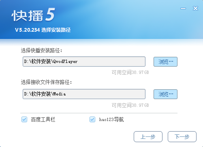Click the V5.20.234 version number
Image resolution: width=203 pixels, height=147 pixels.
coord(28,30)
